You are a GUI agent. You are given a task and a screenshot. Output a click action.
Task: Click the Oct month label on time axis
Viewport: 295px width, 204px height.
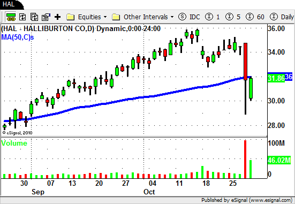(149, 192)
